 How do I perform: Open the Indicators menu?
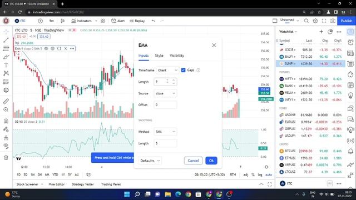click(82, 21)
